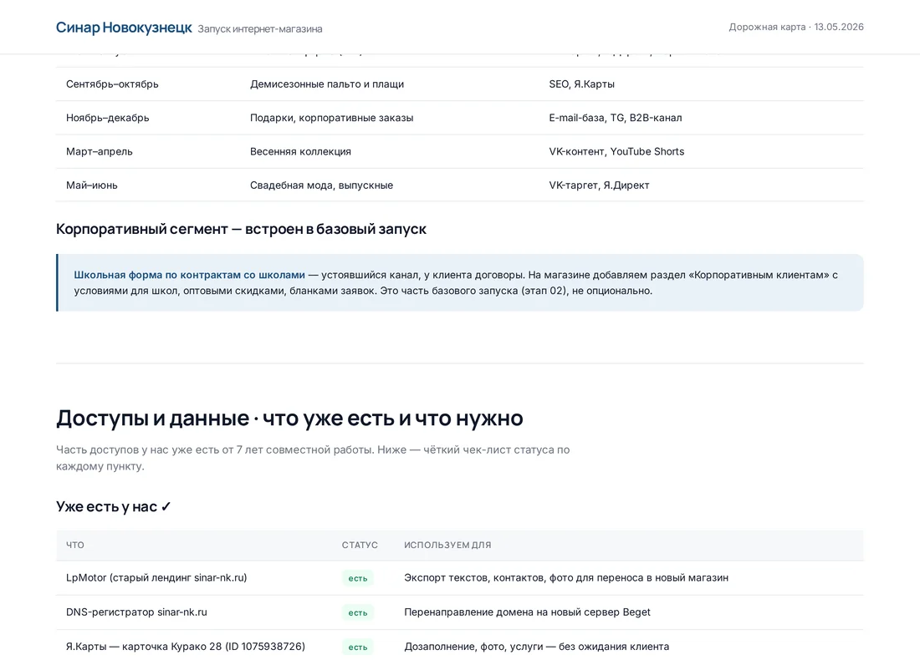Click 'Перенаправление домена на новый сервер Beget'
This screenshot has width=920, height=660.
[528, 612]
